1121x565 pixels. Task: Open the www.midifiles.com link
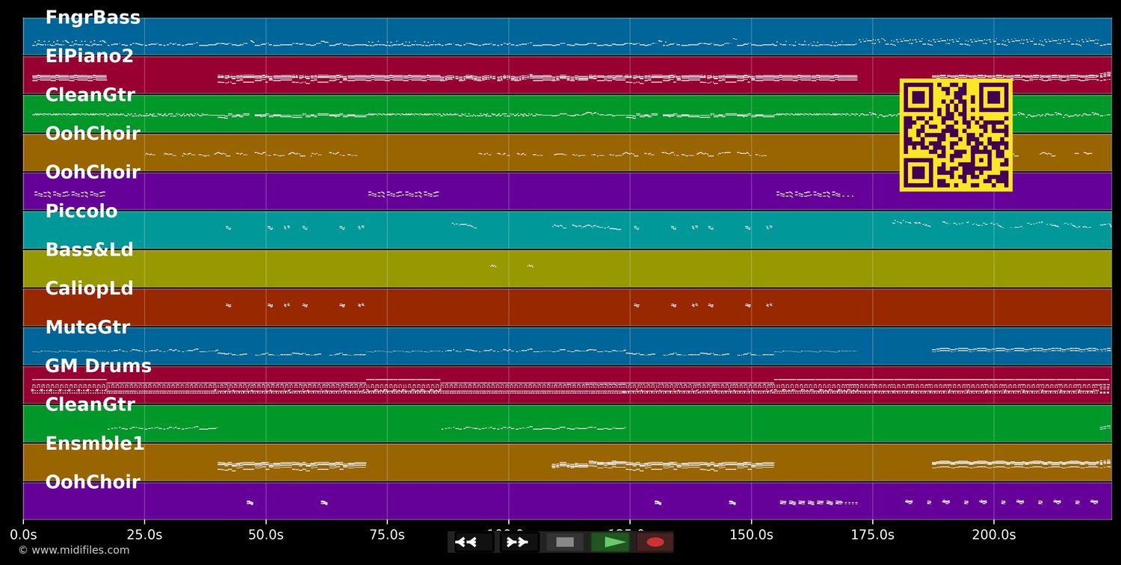[x=74, y=550]
